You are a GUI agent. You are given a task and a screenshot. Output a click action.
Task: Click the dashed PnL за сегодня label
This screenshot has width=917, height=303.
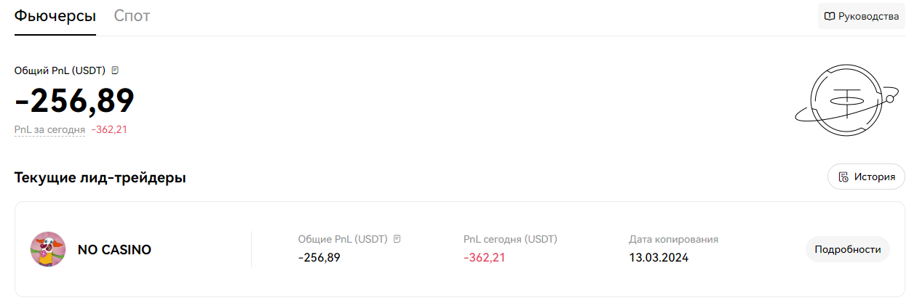pyautogui.click(x=49, y=129)
